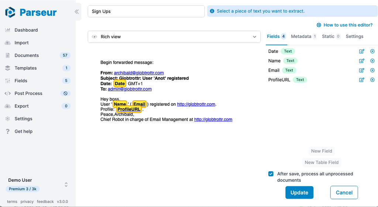
Task: Click the Sign Ups template name field
Action: click(146, 11)
